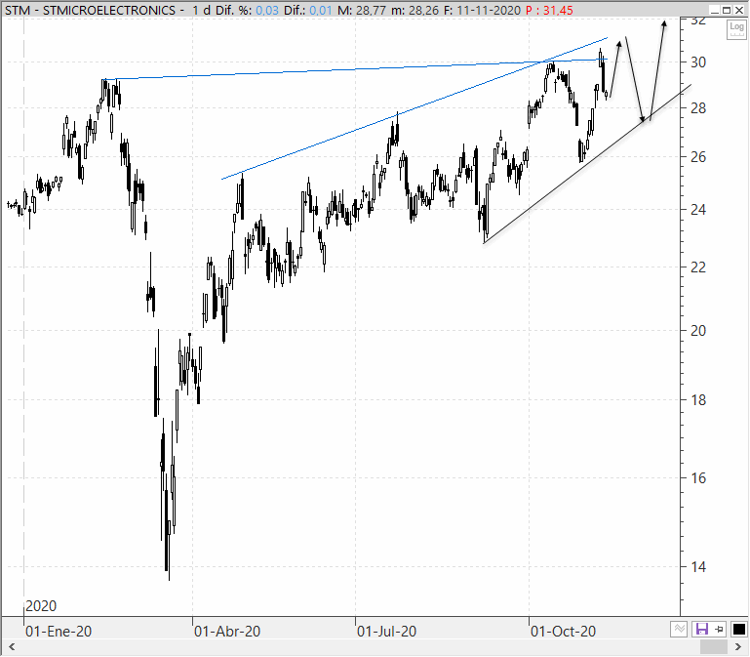This screenshot has width=750, height=657.
Task: Click the 01-Ene-20 date label
Action: tap(59, 632)
